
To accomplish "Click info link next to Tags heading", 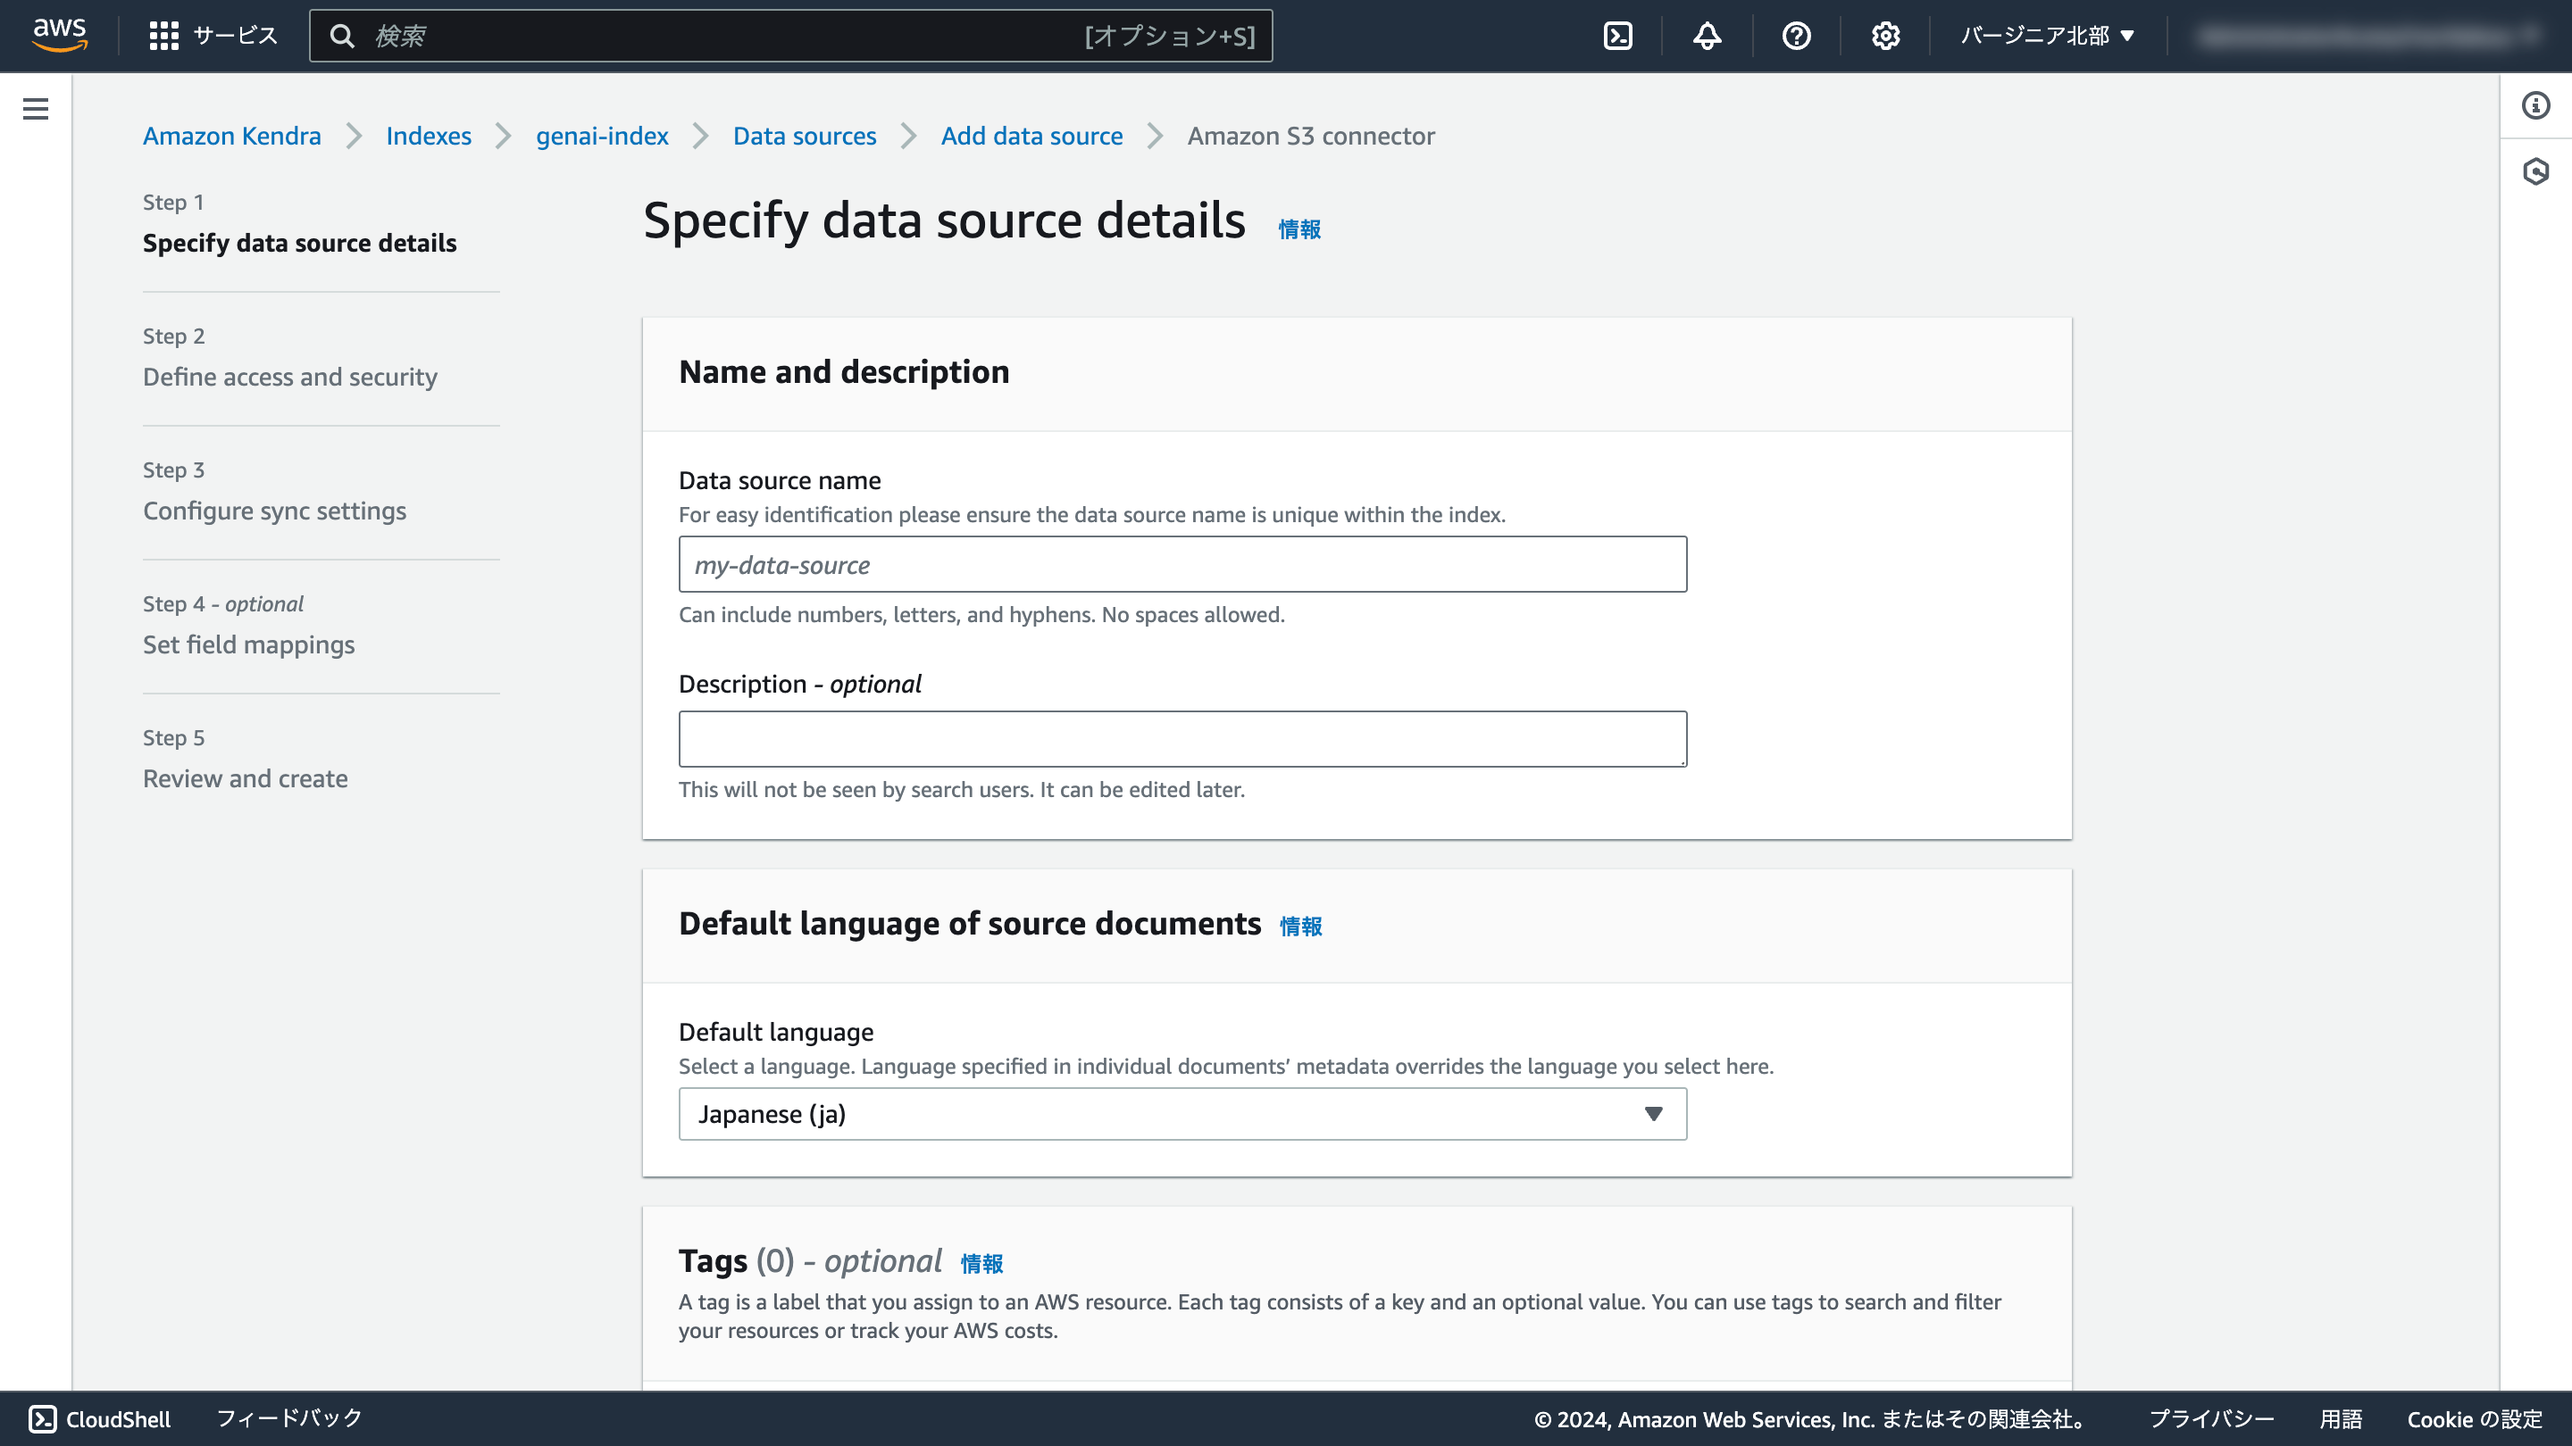I will point(981,1263).
